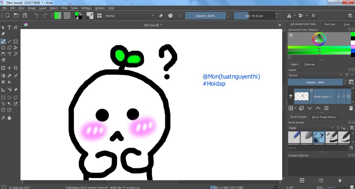Select the Text tool
This screenshot has width=355, height=189.
tap(9, 28)
